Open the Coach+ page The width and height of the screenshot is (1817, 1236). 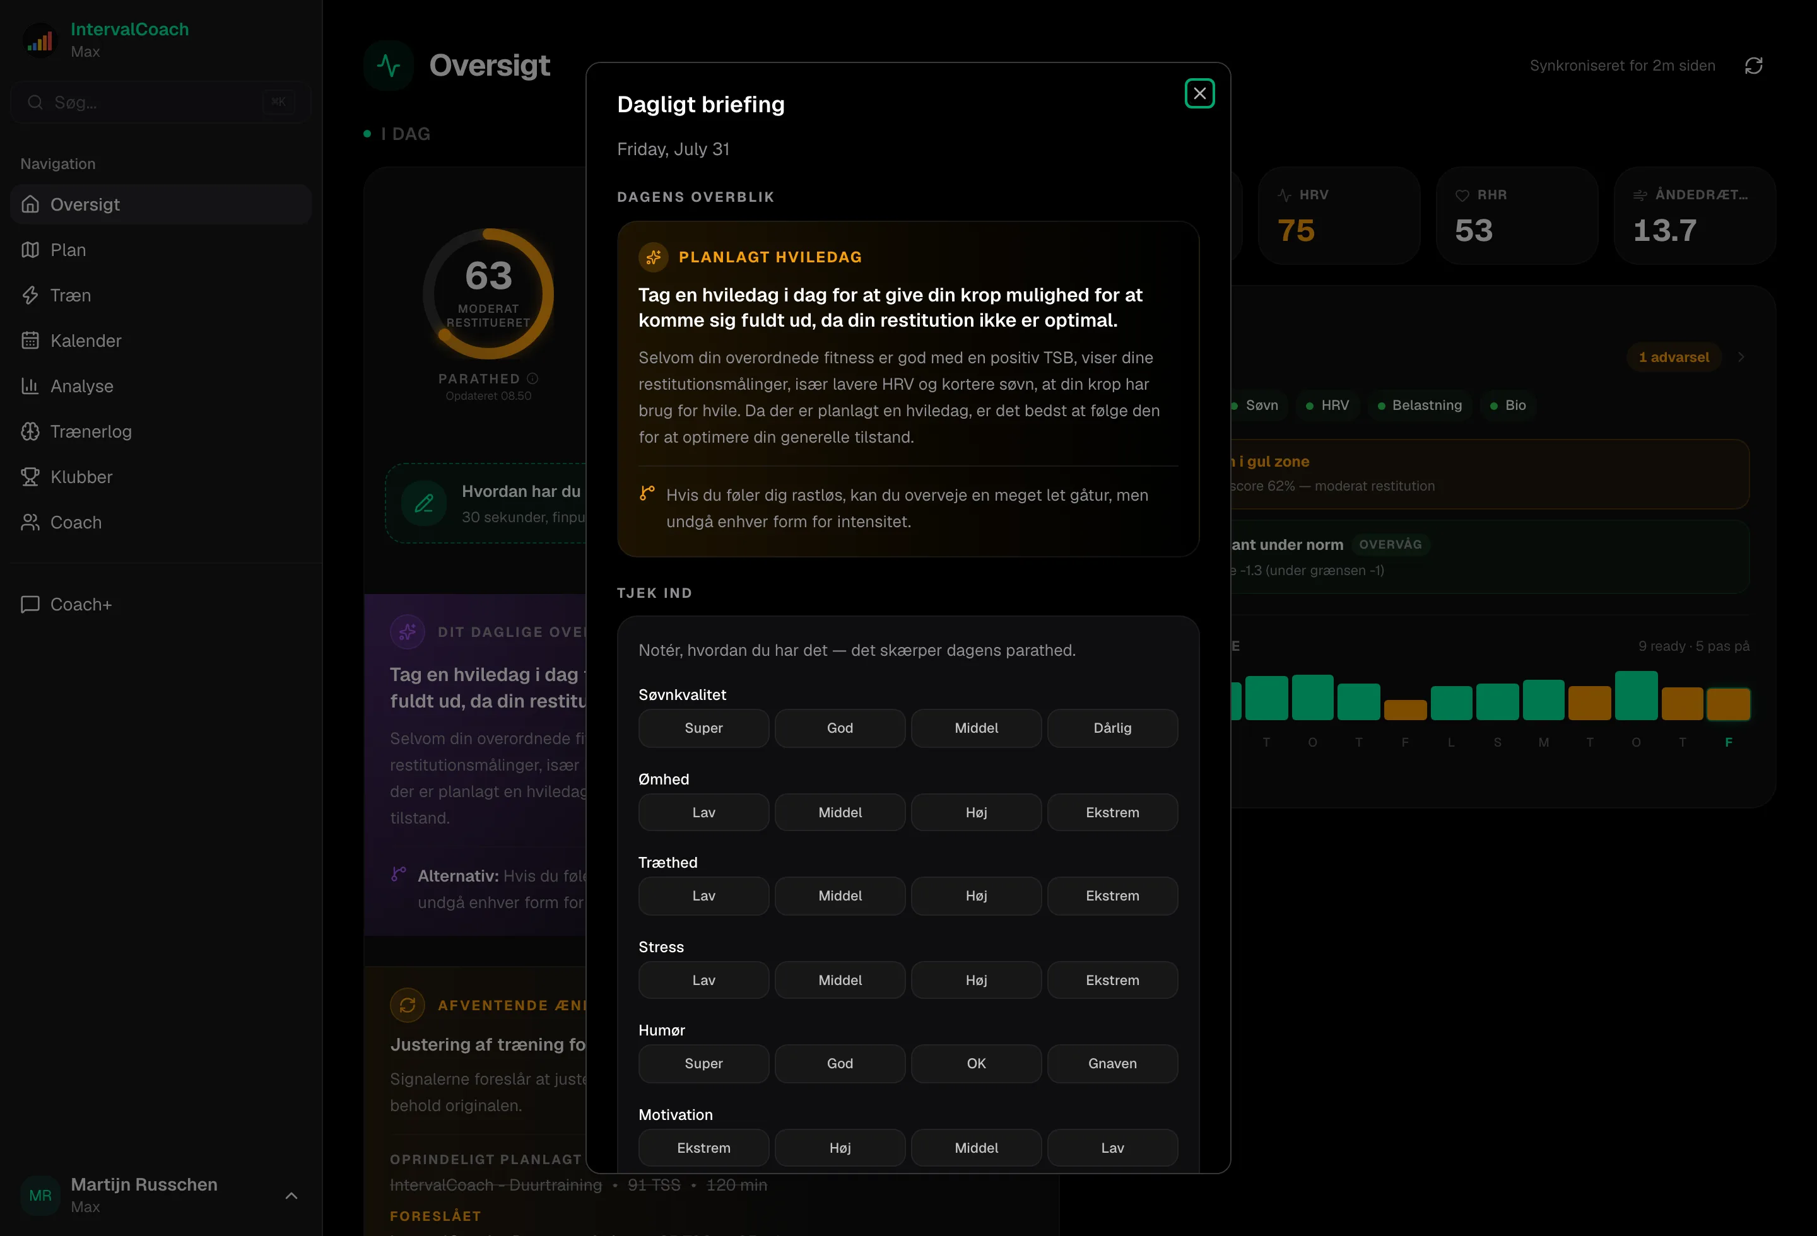coord(161,605)
